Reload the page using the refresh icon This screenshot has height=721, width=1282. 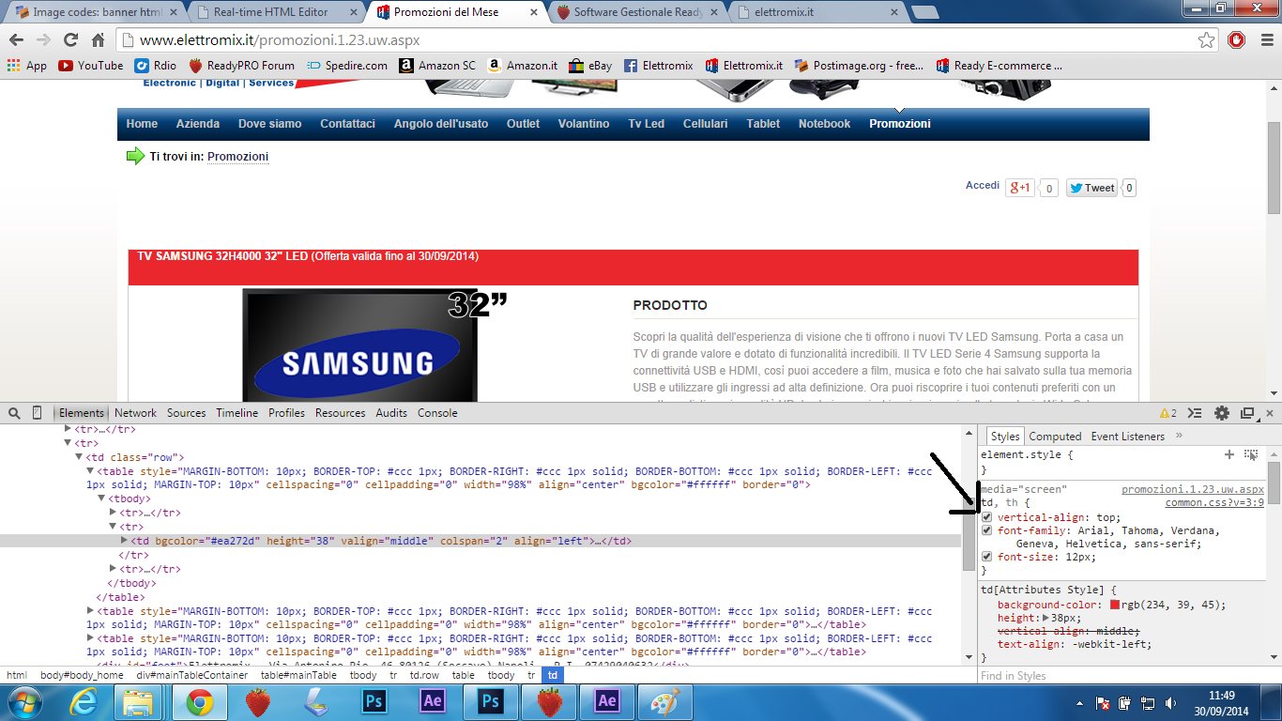point(70,40)
